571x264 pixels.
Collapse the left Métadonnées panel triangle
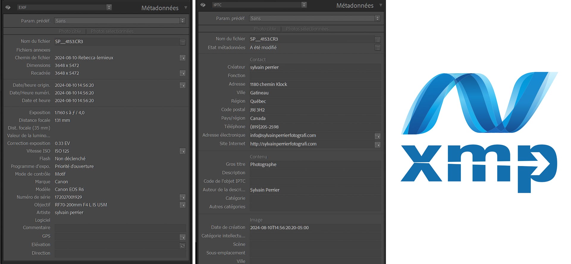click(x=186, y=8)
